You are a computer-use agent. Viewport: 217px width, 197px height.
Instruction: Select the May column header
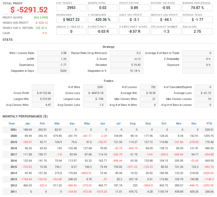(x=87, y=123)
